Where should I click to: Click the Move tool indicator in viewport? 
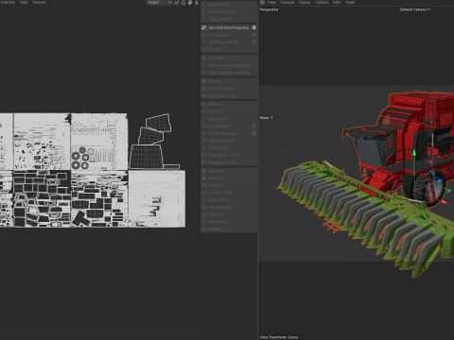pyautogui.click(x=267, y=118)
